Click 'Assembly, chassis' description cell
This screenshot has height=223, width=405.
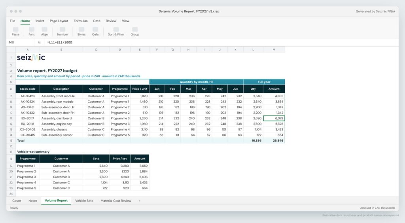point(61,130)
